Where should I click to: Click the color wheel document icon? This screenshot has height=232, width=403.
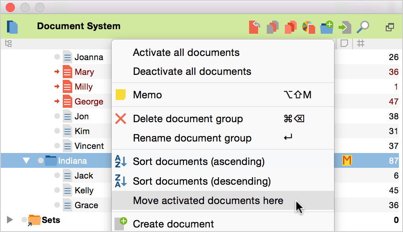[308, 27]
